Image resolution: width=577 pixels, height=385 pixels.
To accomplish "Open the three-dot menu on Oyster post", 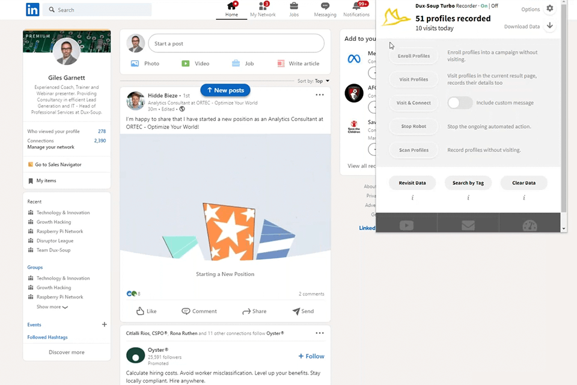I will coord(319,333).
